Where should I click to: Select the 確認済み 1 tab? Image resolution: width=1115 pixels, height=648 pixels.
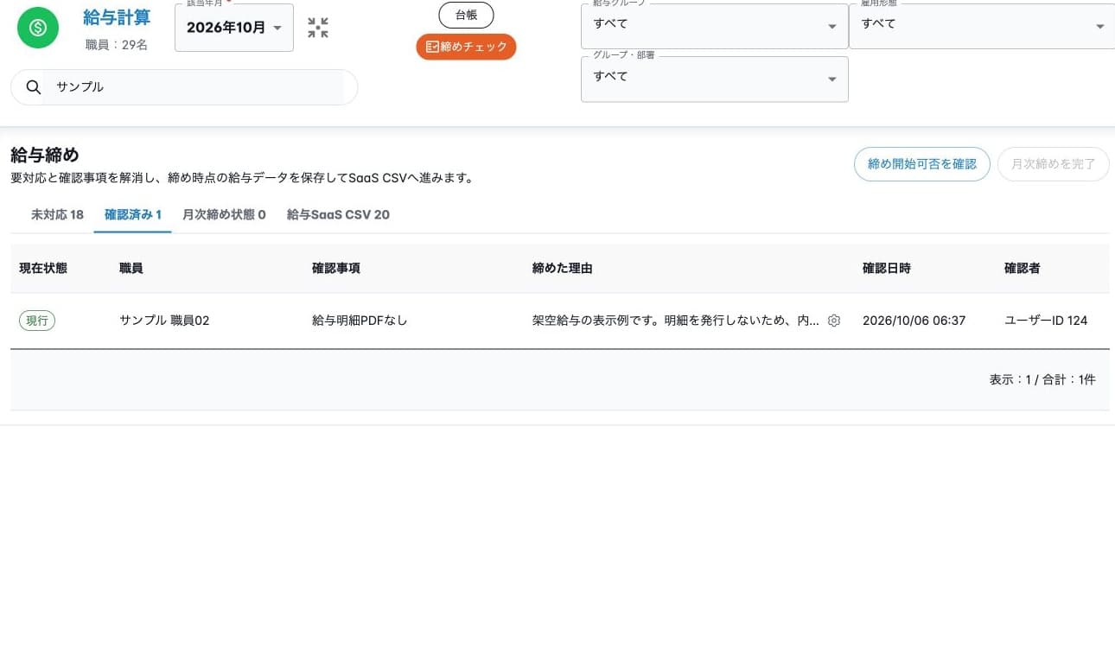(x=133, y=215)
